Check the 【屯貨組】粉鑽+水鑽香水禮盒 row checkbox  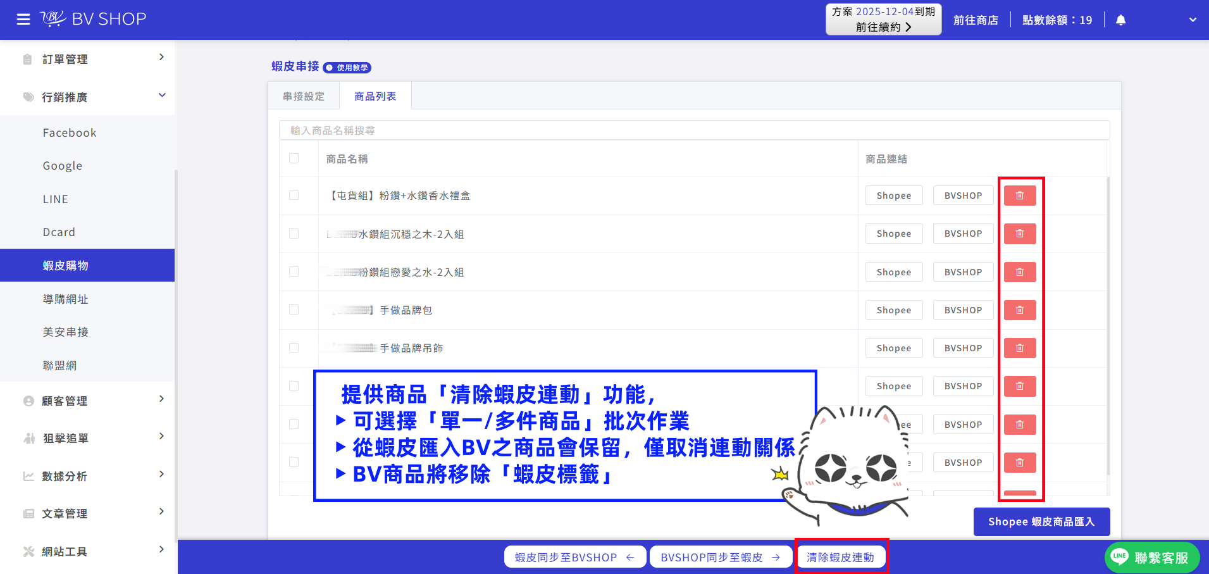coord(294,196)
